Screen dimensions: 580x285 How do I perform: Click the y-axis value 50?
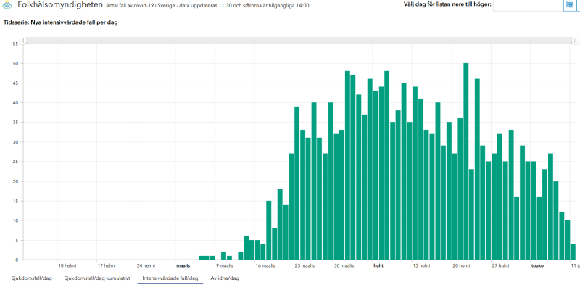(15, 63)
